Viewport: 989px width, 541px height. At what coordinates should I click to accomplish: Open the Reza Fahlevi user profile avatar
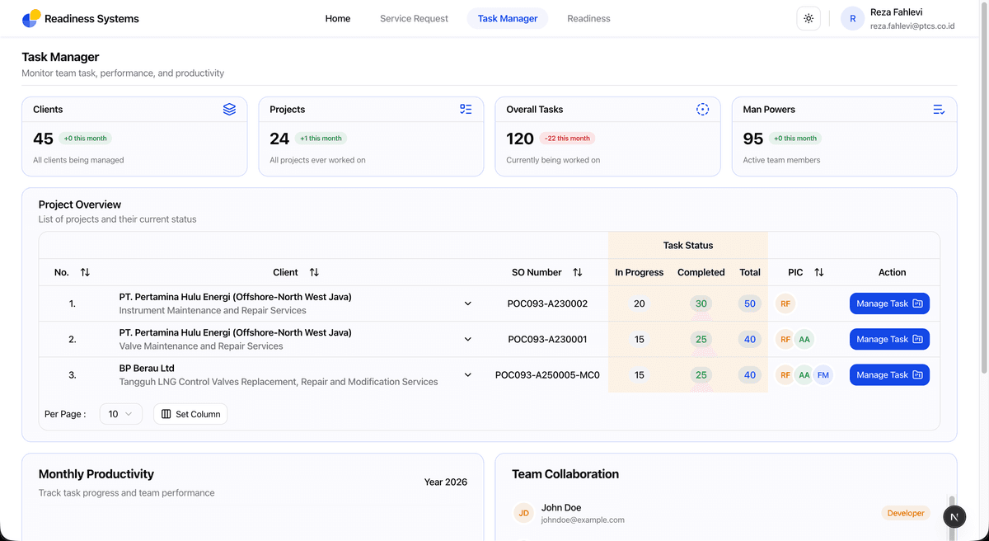(852, 18)
